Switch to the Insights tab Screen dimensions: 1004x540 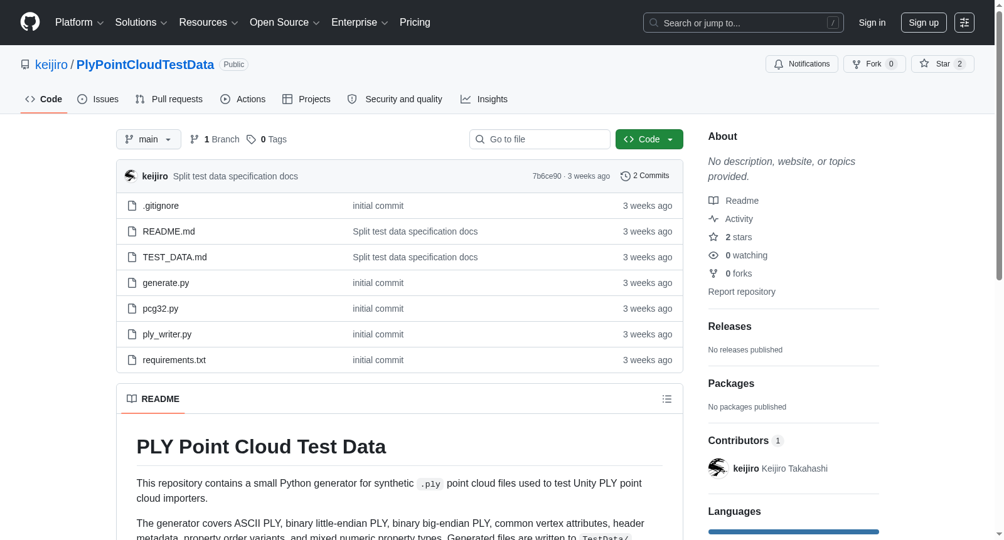tap(484, 99)
